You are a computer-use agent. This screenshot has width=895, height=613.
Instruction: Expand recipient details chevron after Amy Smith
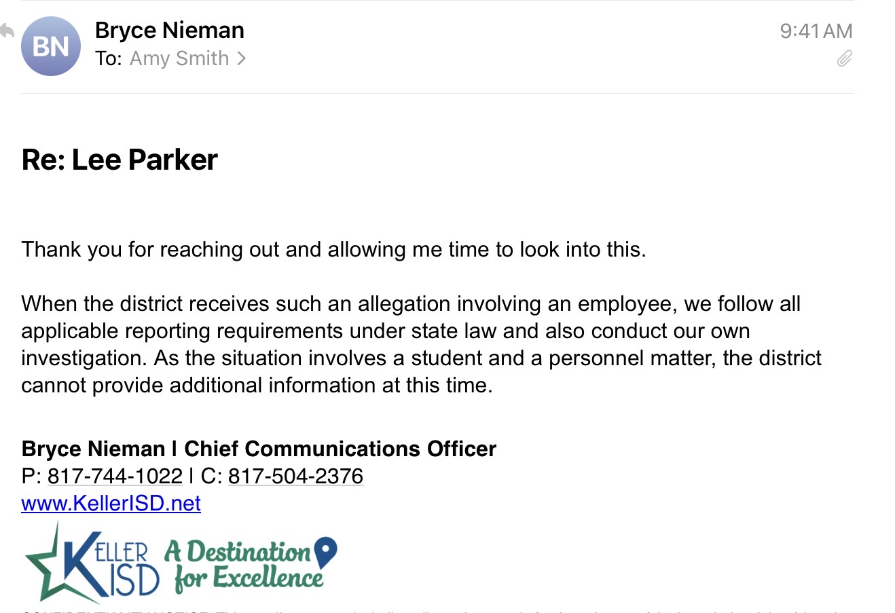coord(241,59)
